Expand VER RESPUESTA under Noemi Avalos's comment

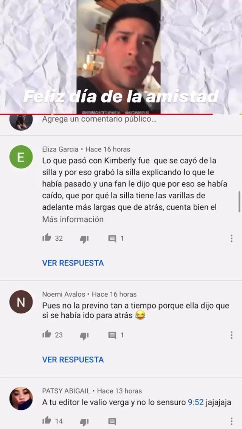73,360
